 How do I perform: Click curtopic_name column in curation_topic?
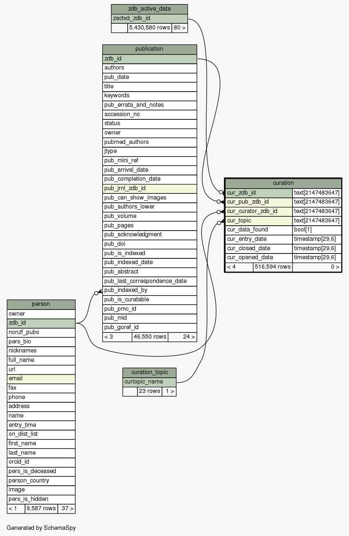(149, 382)
